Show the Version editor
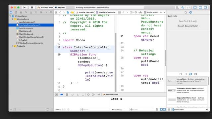The width and height of the screenshot is (212, 119). click(188, 7)
